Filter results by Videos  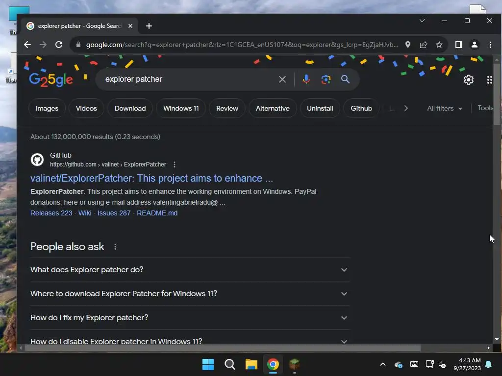click(x=86, y=108)
